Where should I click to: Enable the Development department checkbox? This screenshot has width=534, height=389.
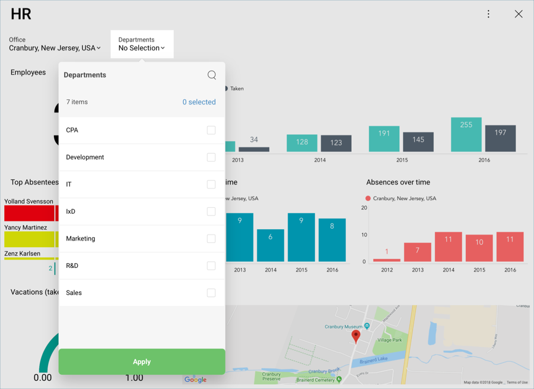click(x=211, y=157)
